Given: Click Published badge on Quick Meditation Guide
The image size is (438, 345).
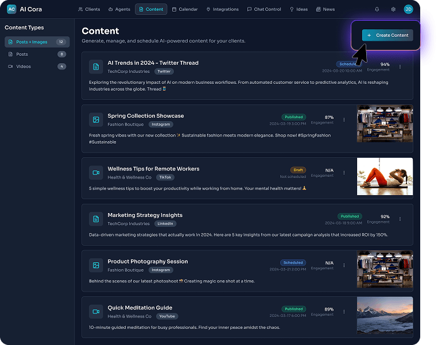Looking at the screenshot, I should coord(293,309).
